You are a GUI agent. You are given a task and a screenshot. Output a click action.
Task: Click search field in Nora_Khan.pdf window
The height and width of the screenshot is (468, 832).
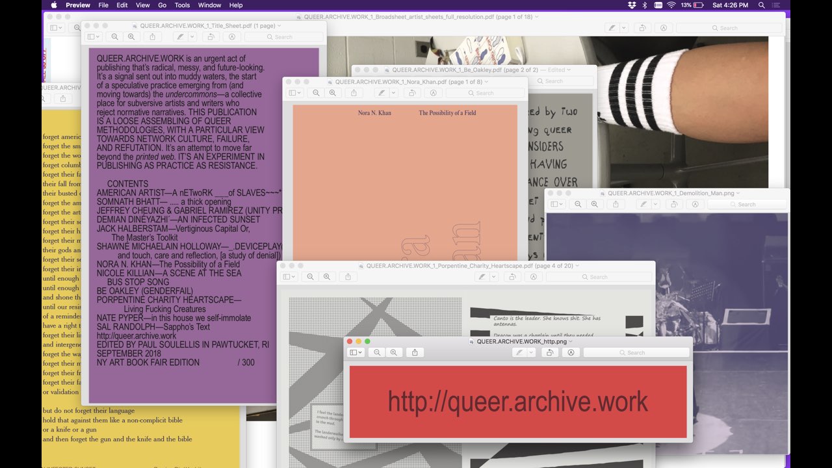485,93
